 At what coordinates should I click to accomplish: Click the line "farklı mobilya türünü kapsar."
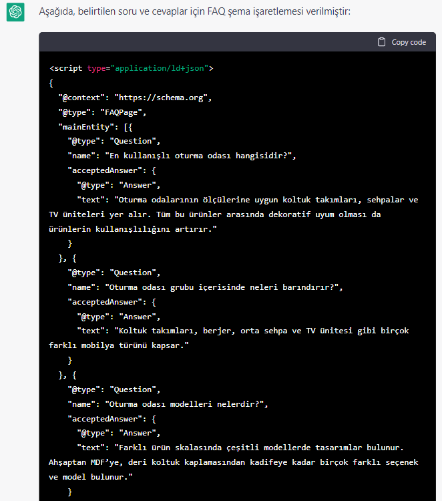click(118, 345)
